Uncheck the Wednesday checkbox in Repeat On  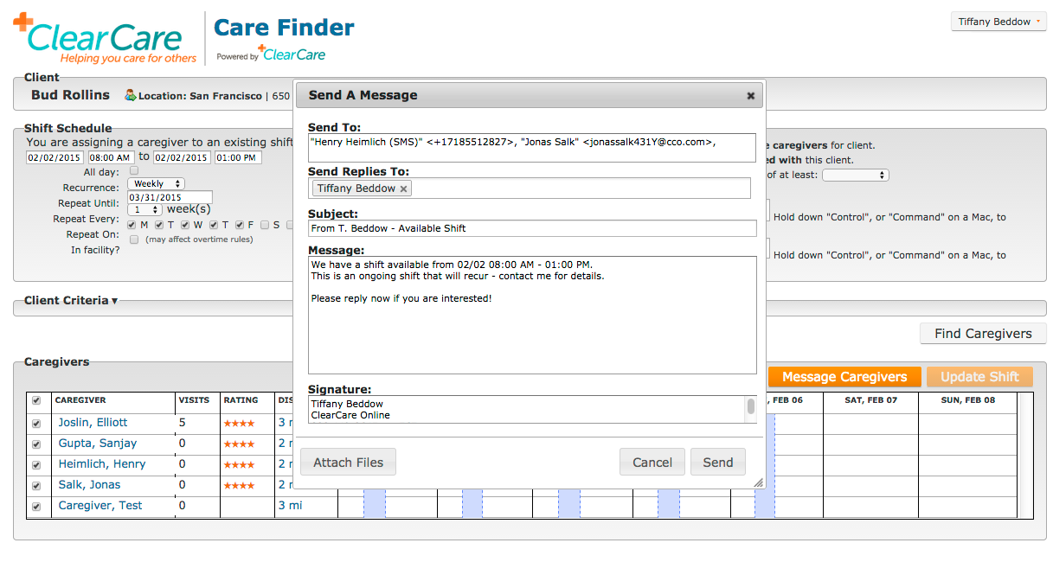click(x=184, y=224)
